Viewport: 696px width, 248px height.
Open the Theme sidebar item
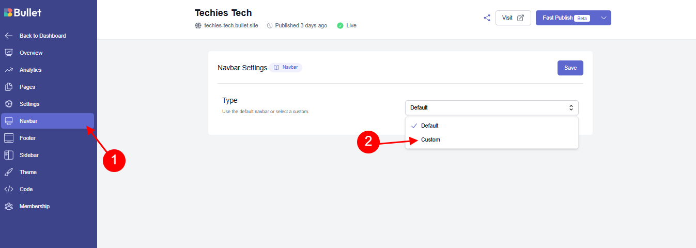tap(48, 172)
